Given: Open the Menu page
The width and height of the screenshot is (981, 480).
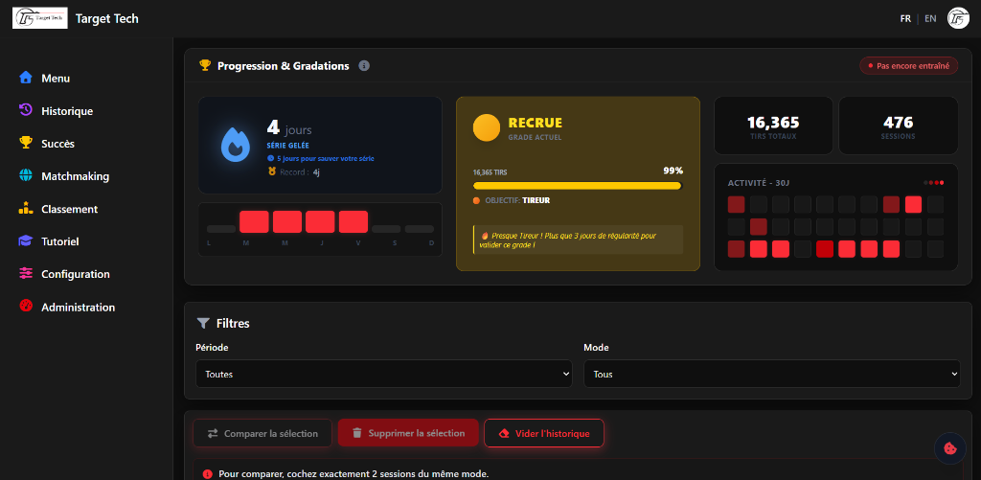Looking at the screenshot, I should tap(56, 79).
